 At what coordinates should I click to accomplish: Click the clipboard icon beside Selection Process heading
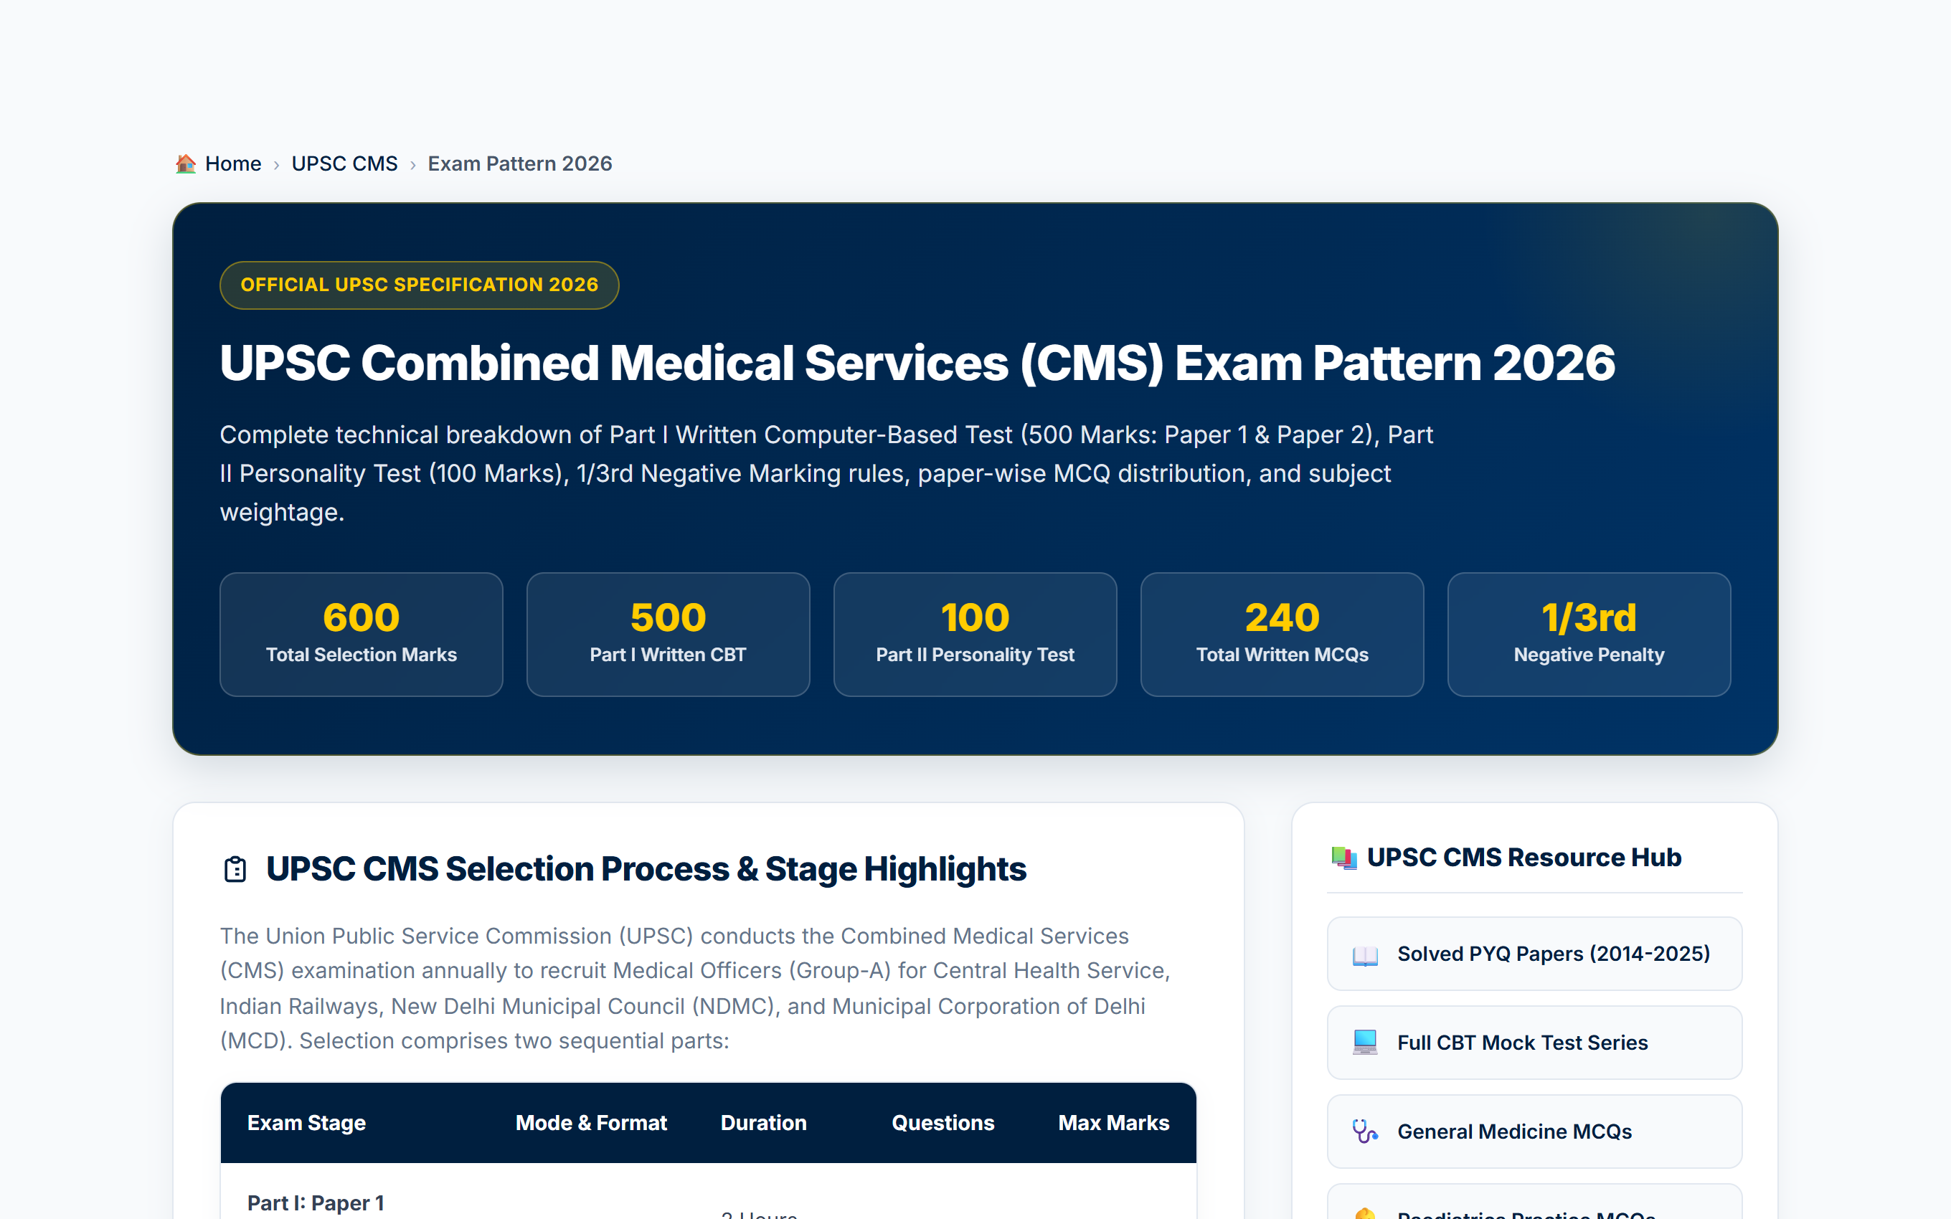click(x=235, y=869)
